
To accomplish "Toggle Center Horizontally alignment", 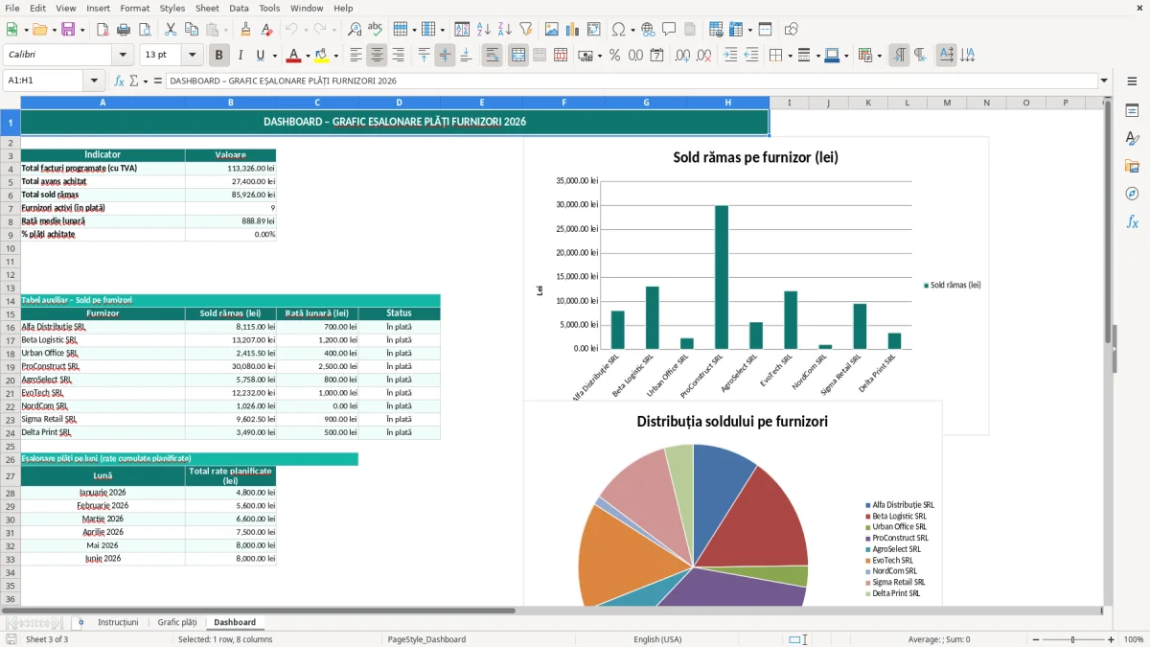I will tap(377, 56).
